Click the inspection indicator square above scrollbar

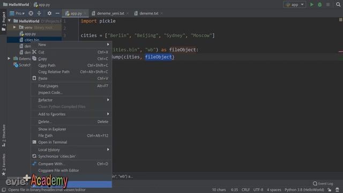[341, 20]
